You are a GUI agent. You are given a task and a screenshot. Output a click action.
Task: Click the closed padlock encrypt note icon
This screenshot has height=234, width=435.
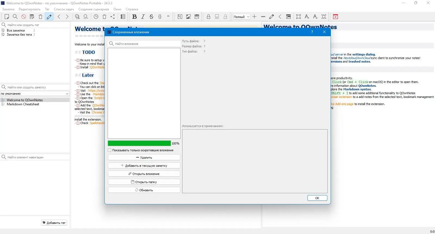(x=209, y=17)
